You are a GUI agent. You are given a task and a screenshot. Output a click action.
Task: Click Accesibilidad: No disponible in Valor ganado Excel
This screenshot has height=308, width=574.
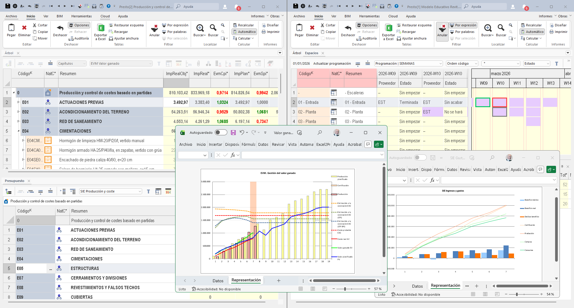tap(216, 289)
